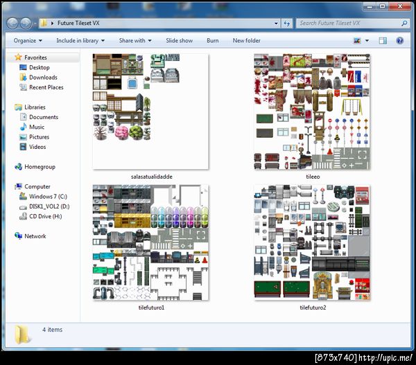Open Recent Places
Image resolution: width=416 pixels, height=365 pixels.
[46, 87]
